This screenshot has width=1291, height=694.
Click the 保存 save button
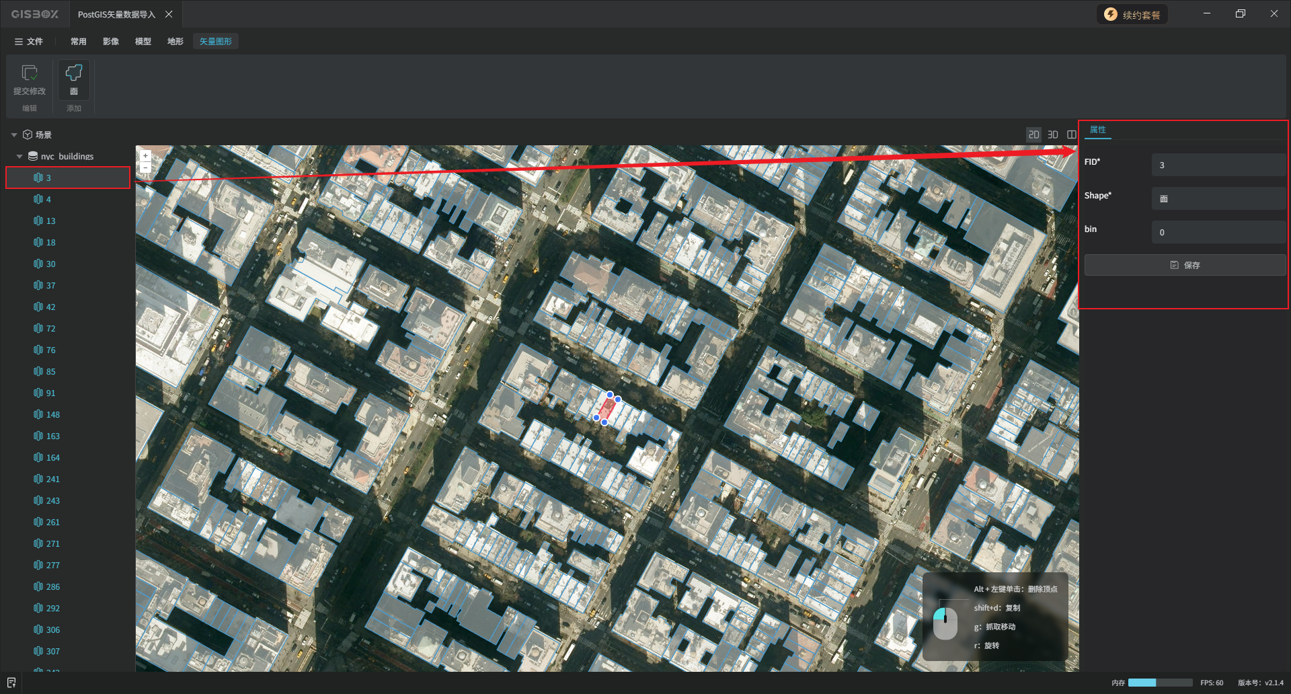pos(1185,265)
